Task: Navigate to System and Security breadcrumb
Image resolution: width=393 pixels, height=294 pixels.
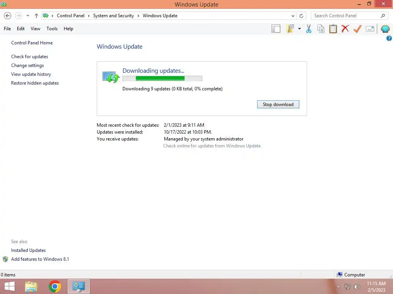Action: coord(113,16)
